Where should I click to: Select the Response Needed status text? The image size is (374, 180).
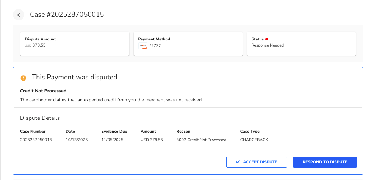268,45
